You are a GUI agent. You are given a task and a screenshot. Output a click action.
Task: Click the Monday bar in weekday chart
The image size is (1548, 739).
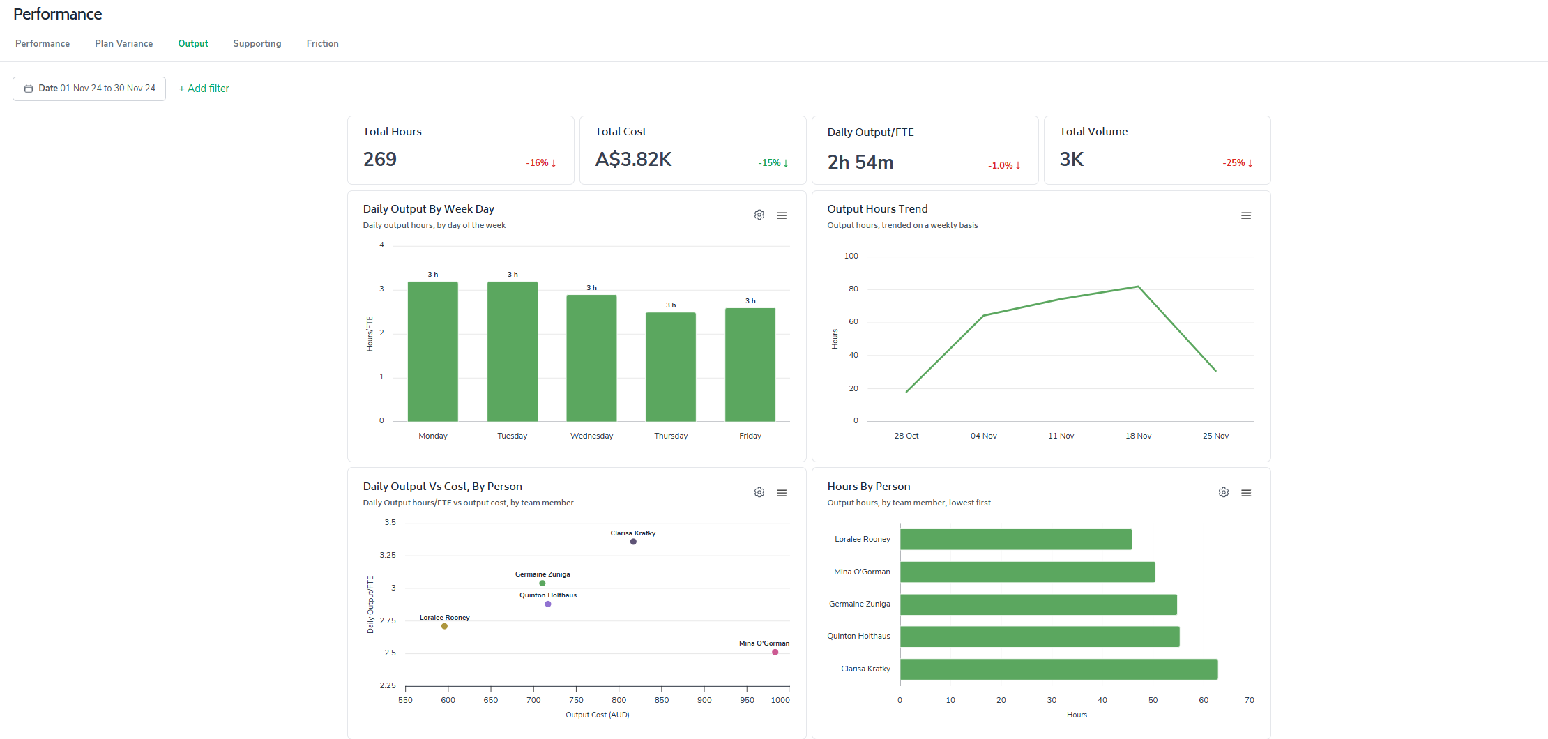click(432, 351)
